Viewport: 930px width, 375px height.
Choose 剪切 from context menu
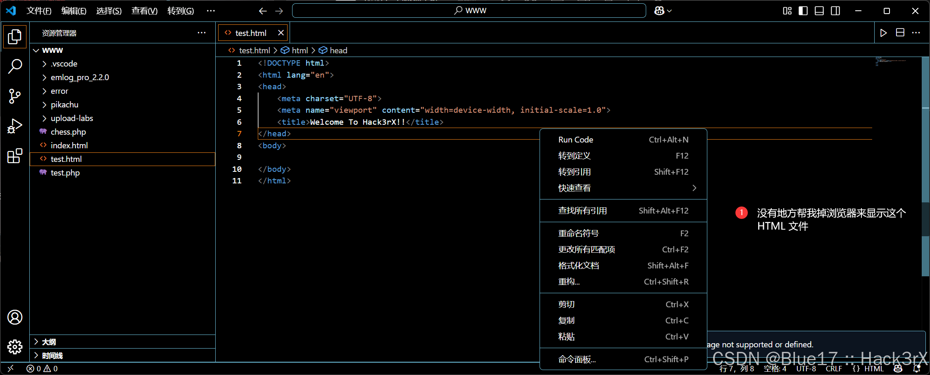623,304
